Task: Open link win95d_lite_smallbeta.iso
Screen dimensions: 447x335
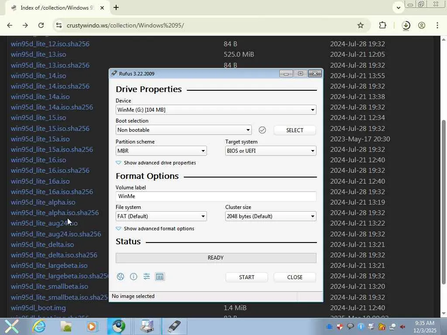Action: (50, 287)
